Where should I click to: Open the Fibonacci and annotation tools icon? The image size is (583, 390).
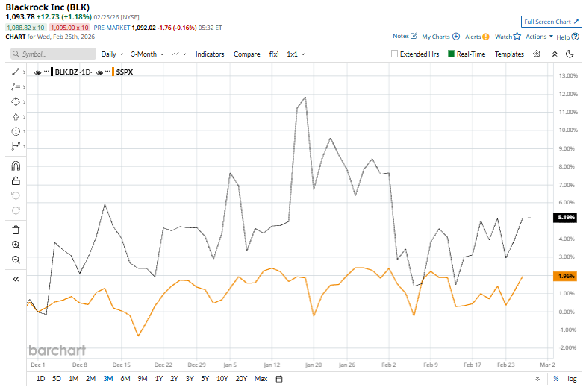[x=16, y=87]
